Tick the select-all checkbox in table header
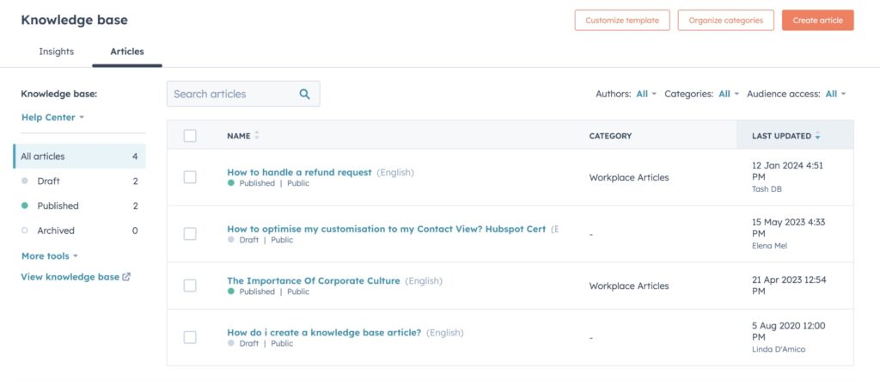The height and width of the screenshot is (381, 880). click(190, 136)
